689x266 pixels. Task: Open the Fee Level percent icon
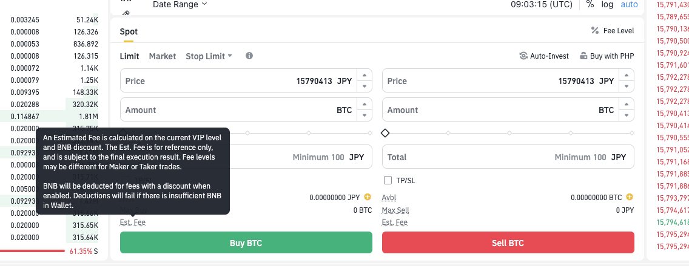coord(595,30)
